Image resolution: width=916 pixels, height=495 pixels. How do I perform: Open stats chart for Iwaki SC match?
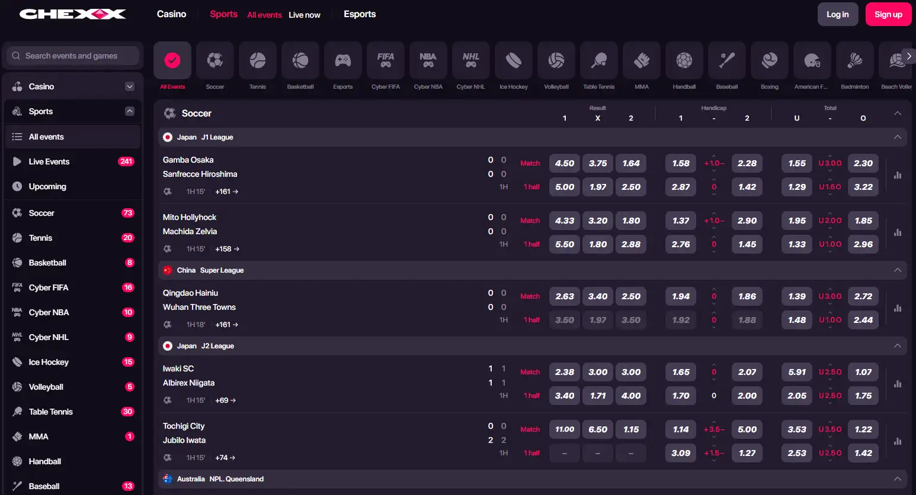point(898,384)
